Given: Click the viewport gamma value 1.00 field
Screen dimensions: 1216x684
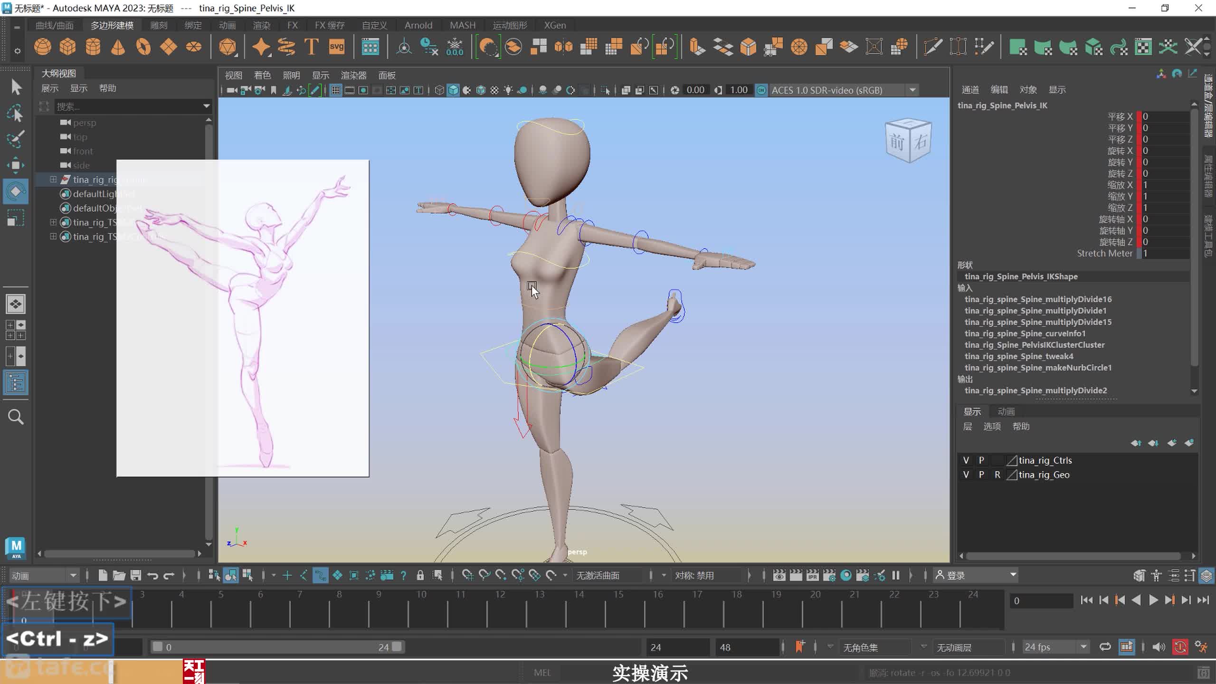Looking at the screenshot, I should point(739,90).
